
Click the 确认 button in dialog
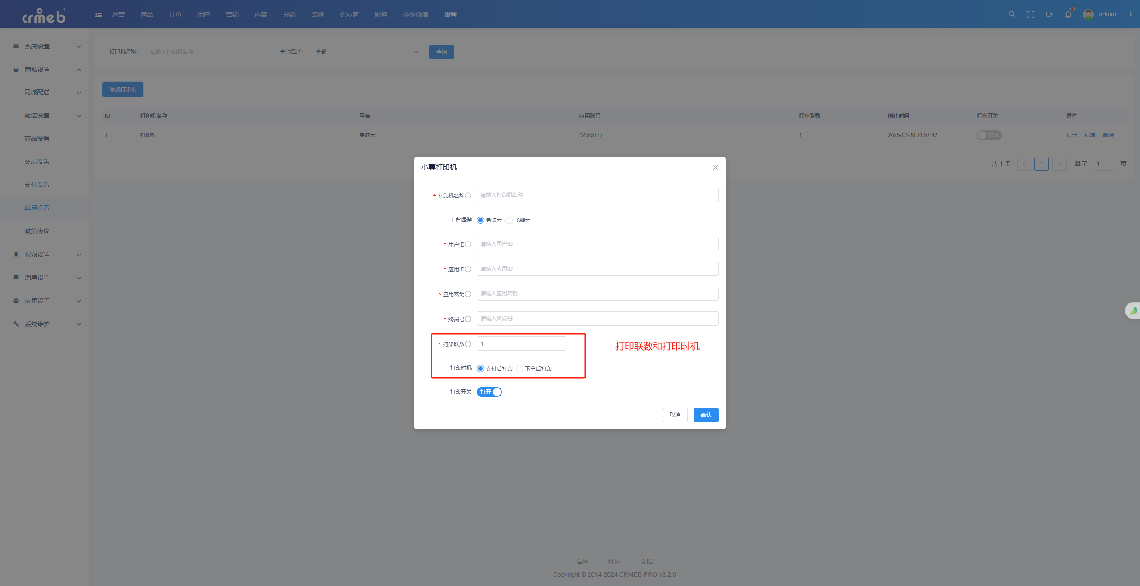click(x=706, y=415)
